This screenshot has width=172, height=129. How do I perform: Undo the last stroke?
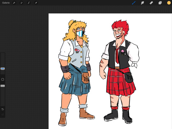point(3,109)
